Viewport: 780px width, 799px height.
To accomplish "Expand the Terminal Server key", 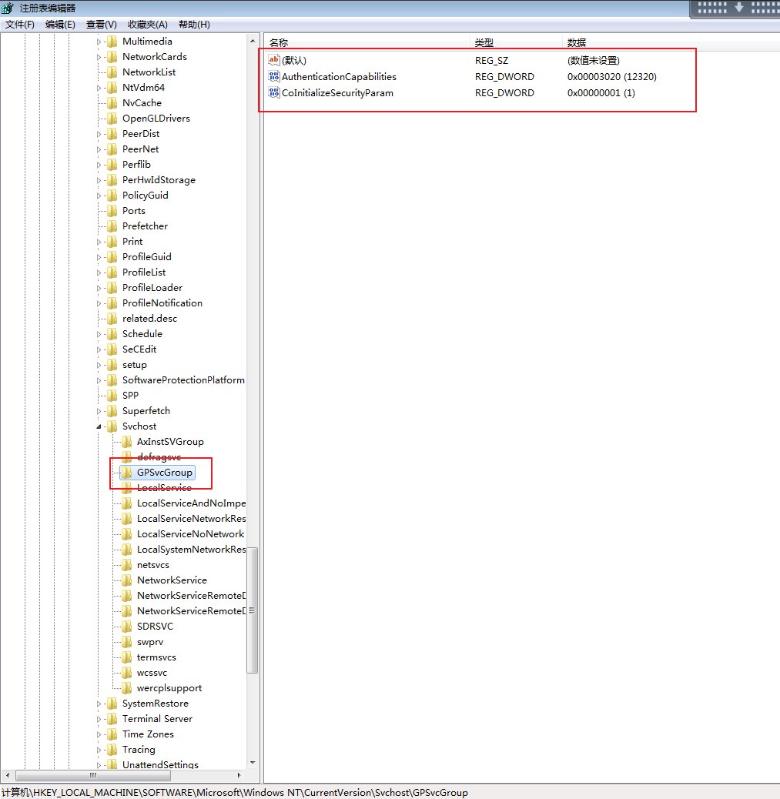I will [99, 719].
